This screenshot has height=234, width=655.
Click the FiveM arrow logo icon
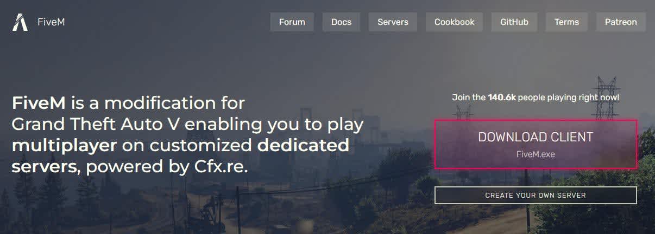[x=20, y=22]
